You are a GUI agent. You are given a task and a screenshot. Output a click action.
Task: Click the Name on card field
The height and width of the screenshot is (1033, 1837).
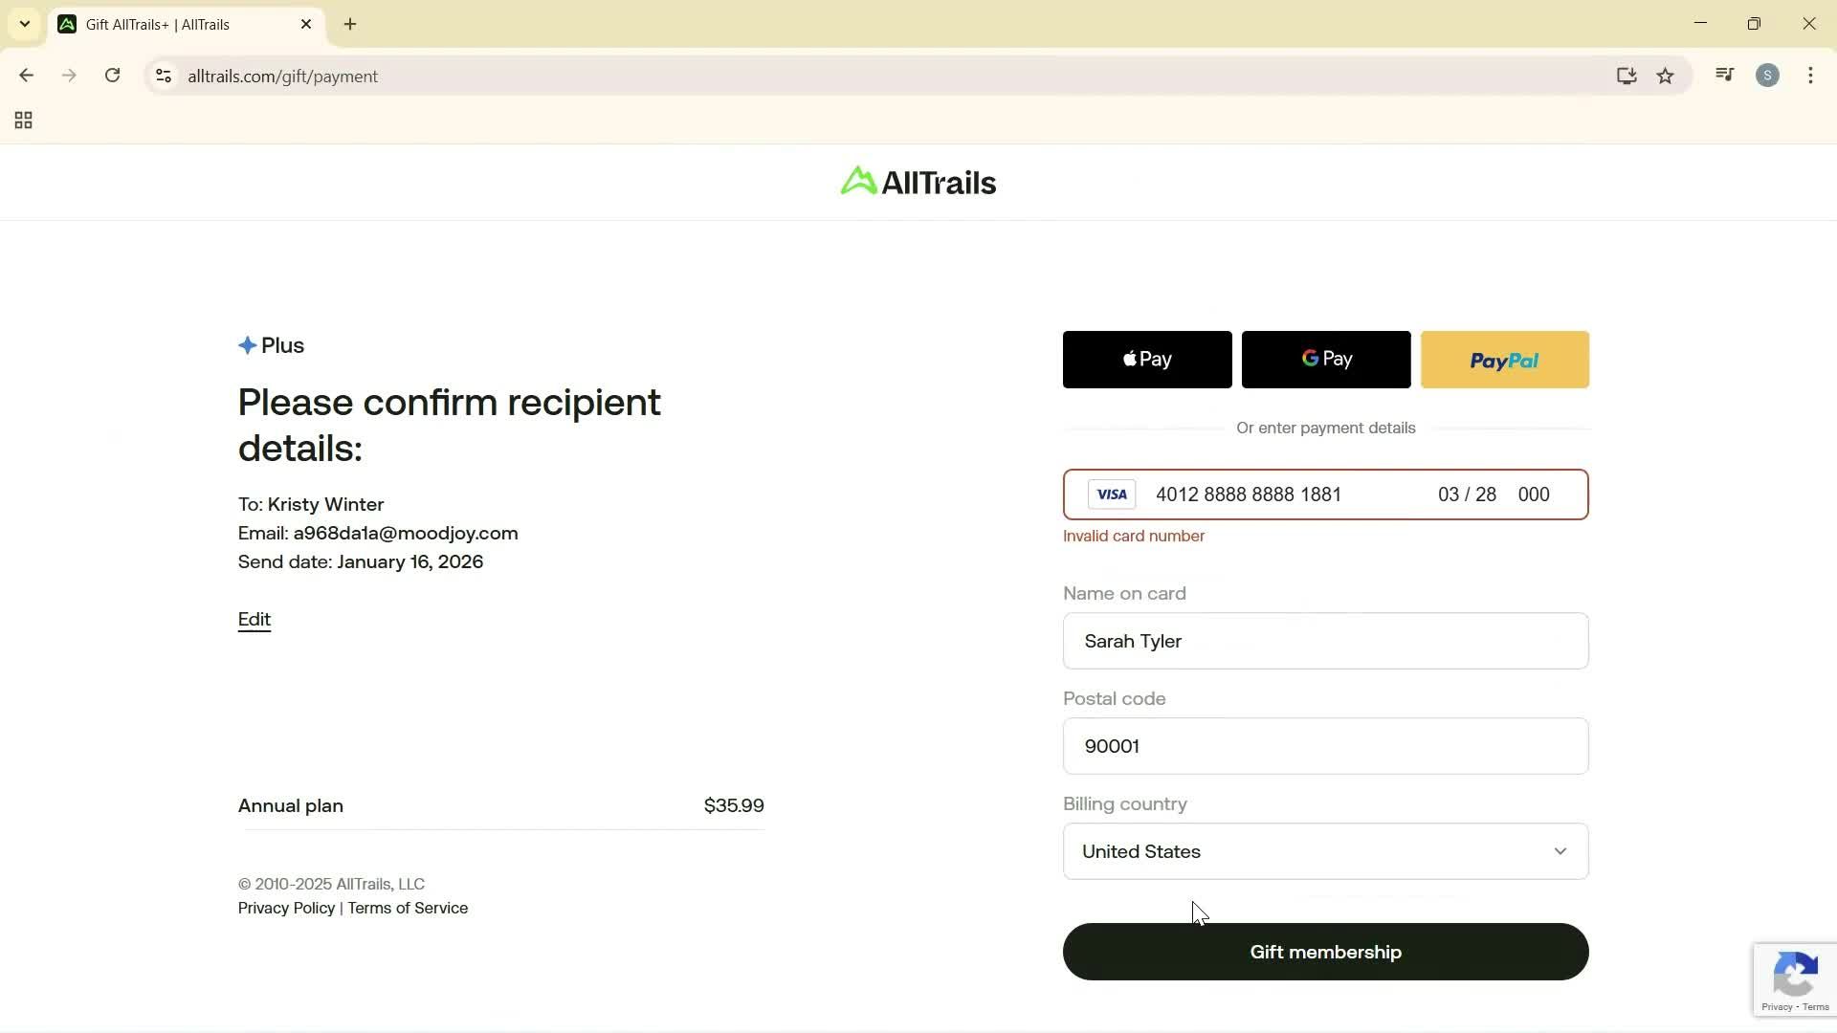[1325, 641]
